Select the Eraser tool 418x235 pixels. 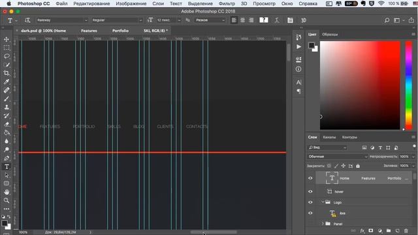pos(7,124)
